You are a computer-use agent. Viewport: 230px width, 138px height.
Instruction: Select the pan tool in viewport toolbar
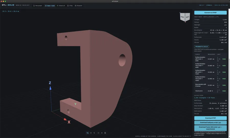coord(91,133)
